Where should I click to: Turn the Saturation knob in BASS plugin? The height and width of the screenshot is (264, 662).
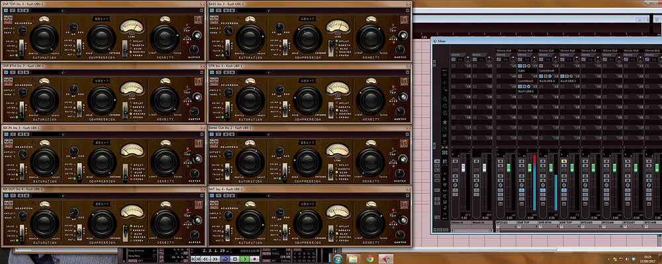coord(250,38)
